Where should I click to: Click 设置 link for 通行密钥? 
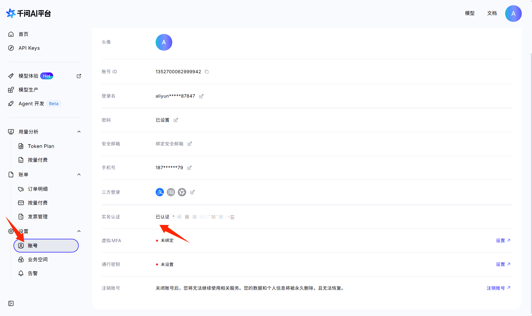[x=503, y=264]
